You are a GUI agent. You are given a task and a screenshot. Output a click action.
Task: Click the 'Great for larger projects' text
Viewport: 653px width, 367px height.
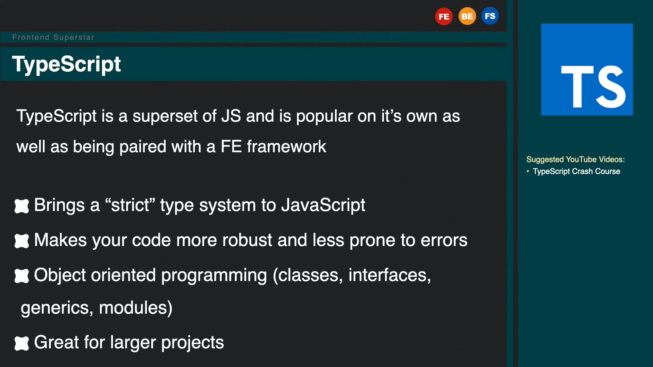[129, 342]
